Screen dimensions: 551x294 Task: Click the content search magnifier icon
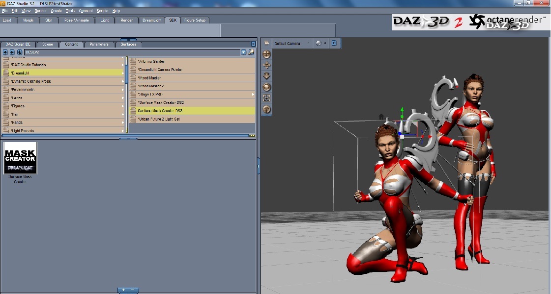tap(251, 52)
